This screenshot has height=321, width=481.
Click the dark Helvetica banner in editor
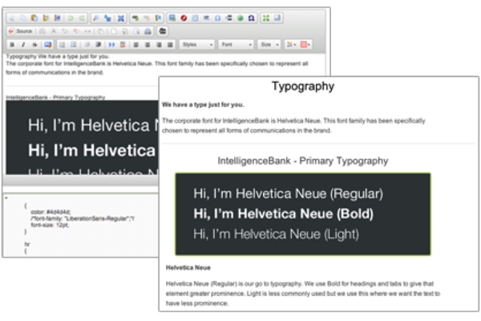[83, 137]
